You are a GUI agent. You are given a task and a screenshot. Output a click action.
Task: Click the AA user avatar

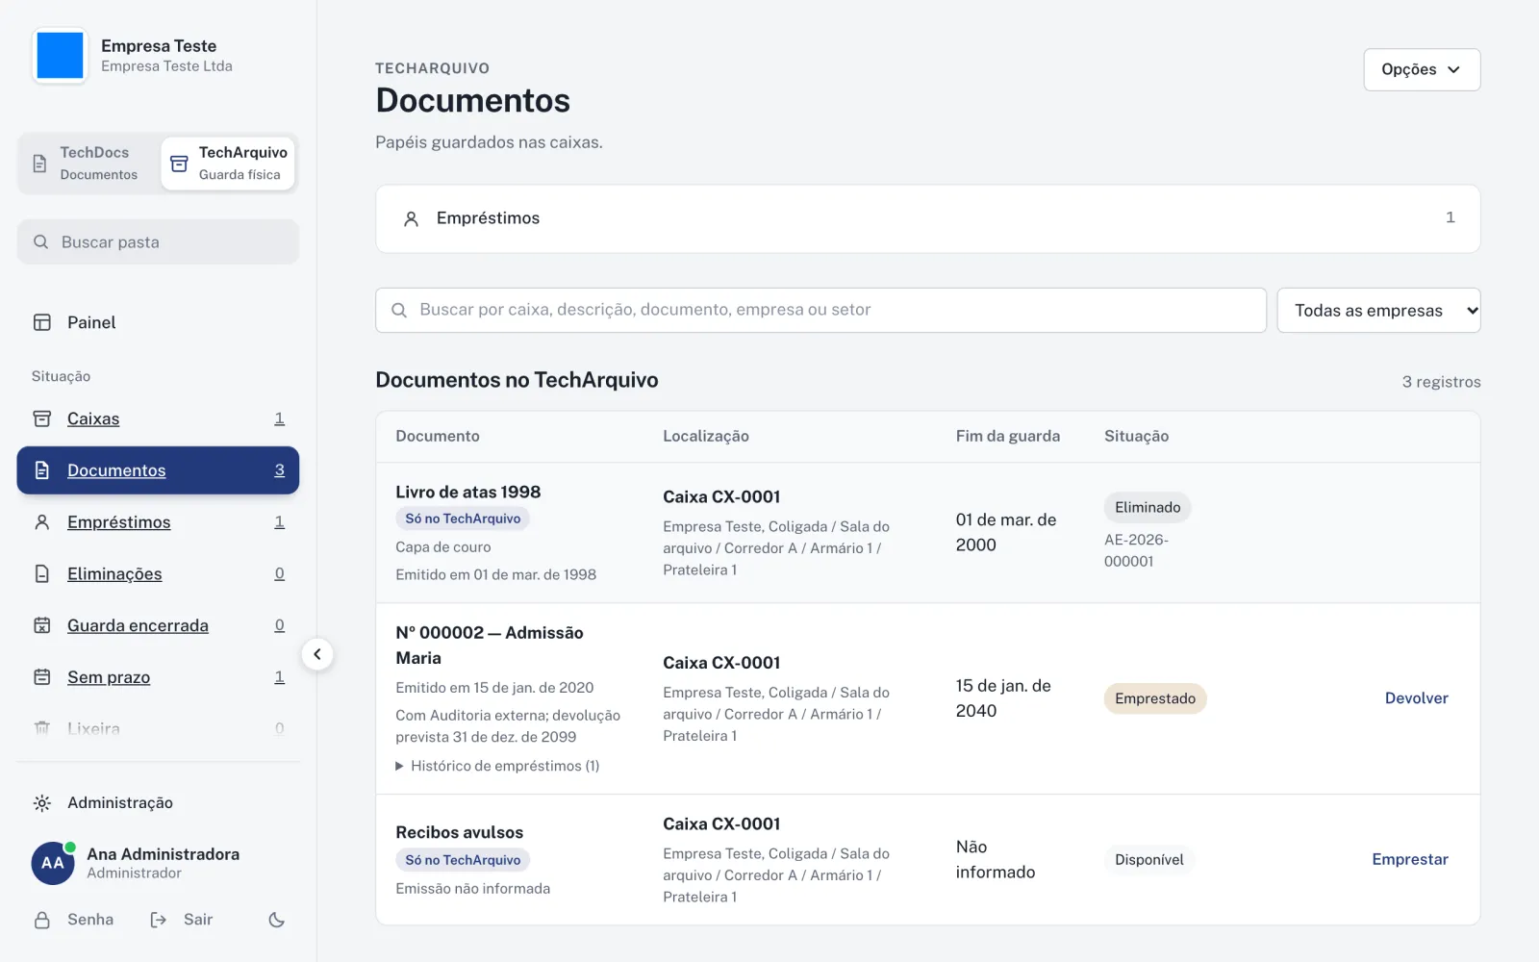(x=53, y=863)
